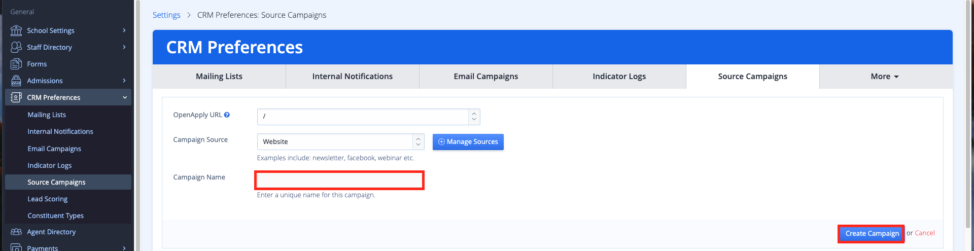The width and height of the screenshot is (974, 251).
Task: Click the CRM Preferences sidebar icon
Action: click(x=16, y=97)
